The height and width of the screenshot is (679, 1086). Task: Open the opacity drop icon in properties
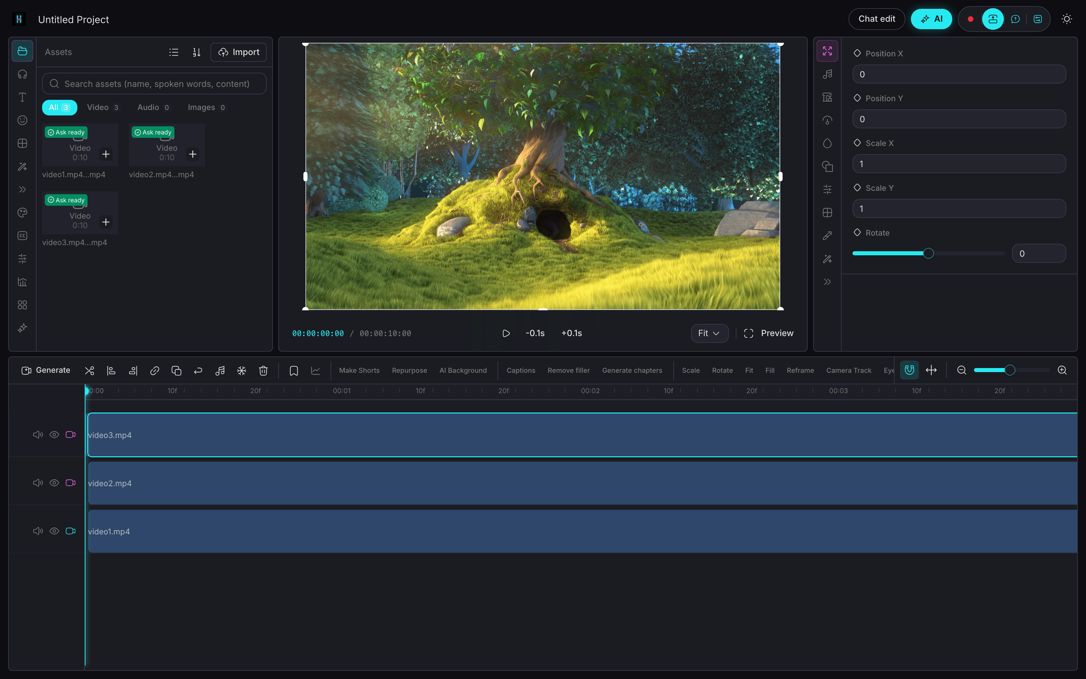point(827,143)
